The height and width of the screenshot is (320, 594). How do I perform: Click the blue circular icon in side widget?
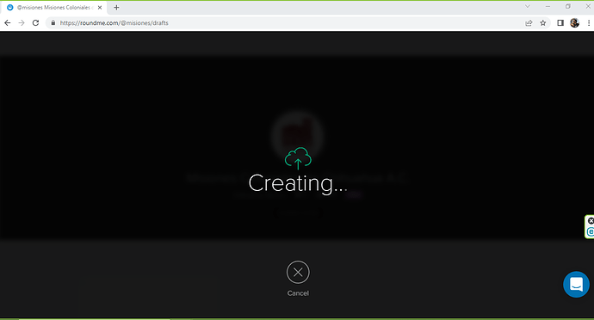tap(591, 231)
